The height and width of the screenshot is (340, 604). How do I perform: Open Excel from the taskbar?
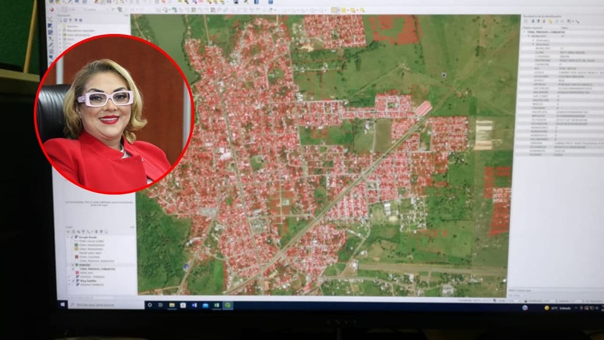click(216, 305)
